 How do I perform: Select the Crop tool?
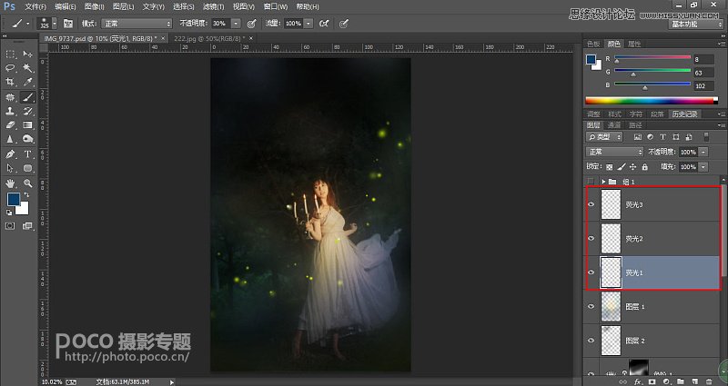[x=10, y=81]
